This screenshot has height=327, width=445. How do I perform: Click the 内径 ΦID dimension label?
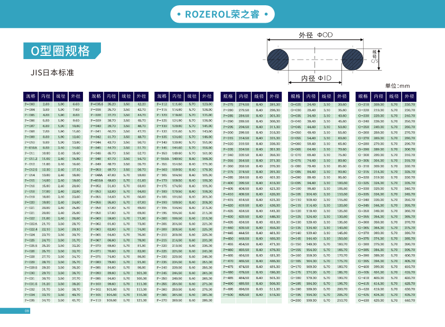[x=316, y=78]
